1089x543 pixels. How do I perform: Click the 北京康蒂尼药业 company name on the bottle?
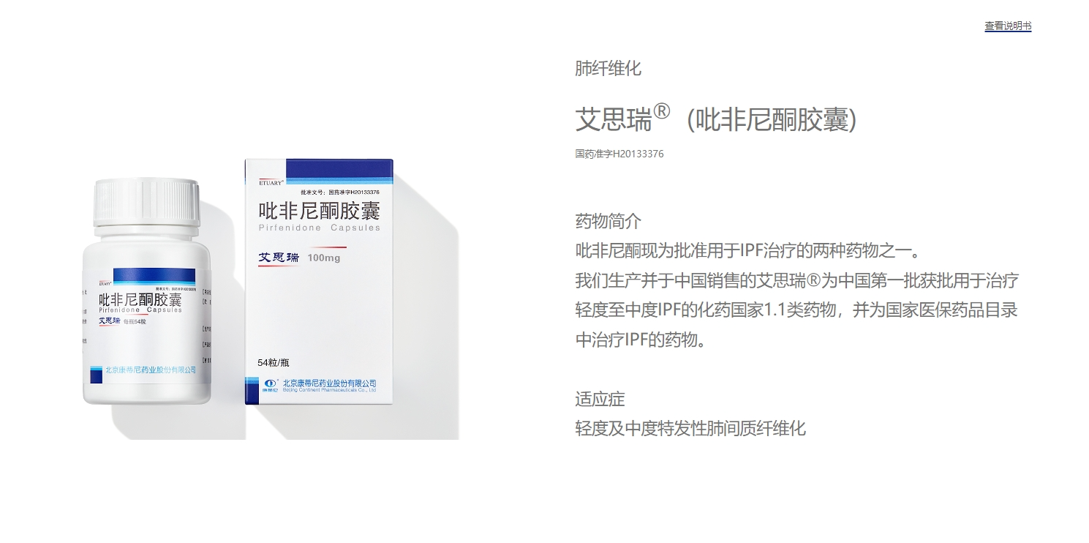point(151,370)
